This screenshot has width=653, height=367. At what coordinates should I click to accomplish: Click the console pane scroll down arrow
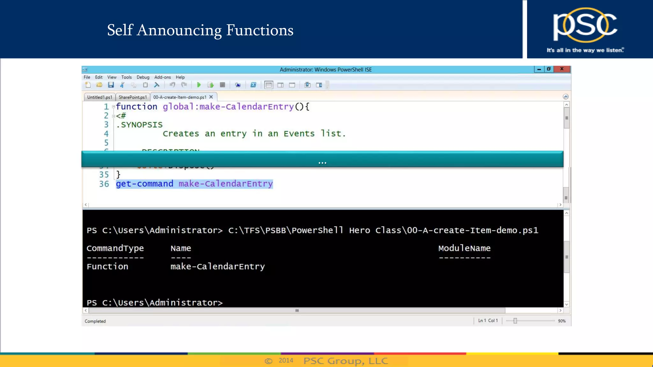pos(567,305)
